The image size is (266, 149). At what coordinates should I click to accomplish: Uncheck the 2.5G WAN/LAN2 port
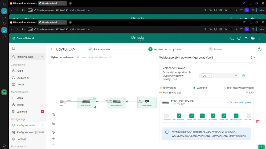[179, 116]
